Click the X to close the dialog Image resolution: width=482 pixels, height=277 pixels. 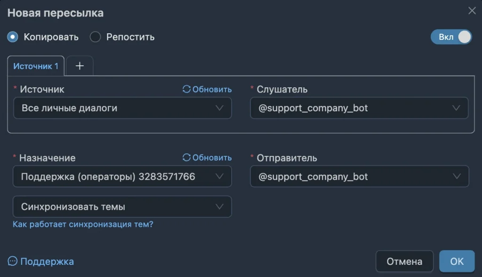(472, 10)
